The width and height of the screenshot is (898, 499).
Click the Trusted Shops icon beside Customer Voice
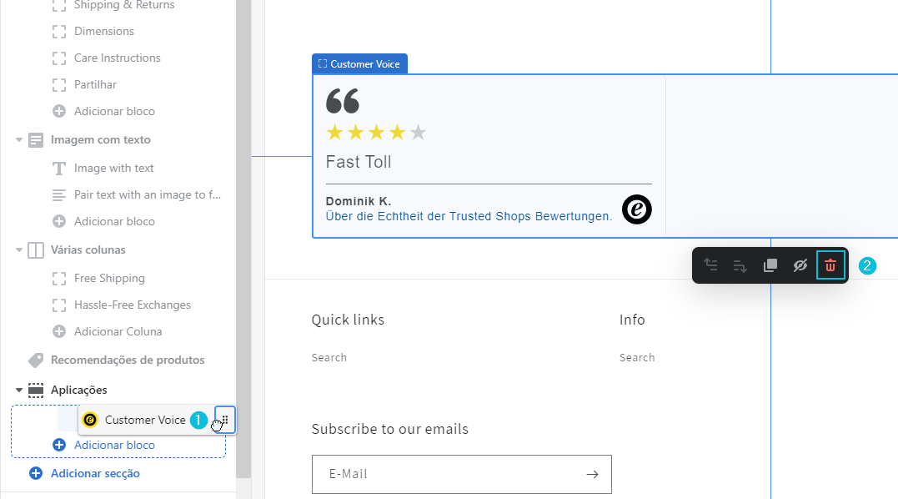pyautogui.click(x=90, y=420)
